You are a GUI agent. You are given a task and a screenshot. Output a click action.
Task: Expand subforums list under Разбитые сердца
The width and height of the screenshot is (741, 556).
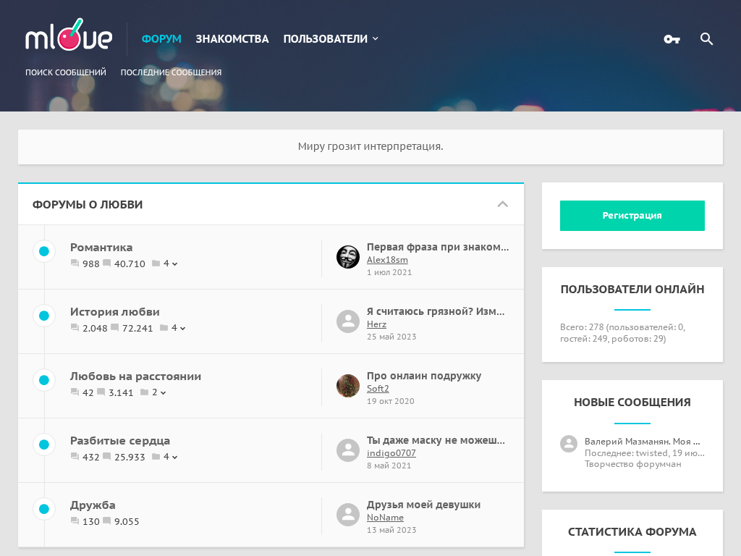tap(171, 458)
